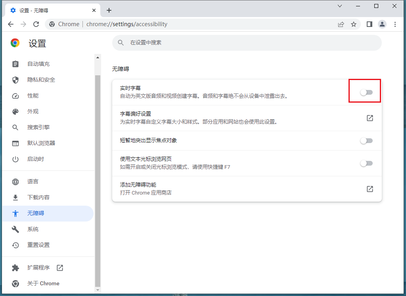Open 系统 settings label
The width and height of the screenshot is (406, 296).
[x=33, y=229]
